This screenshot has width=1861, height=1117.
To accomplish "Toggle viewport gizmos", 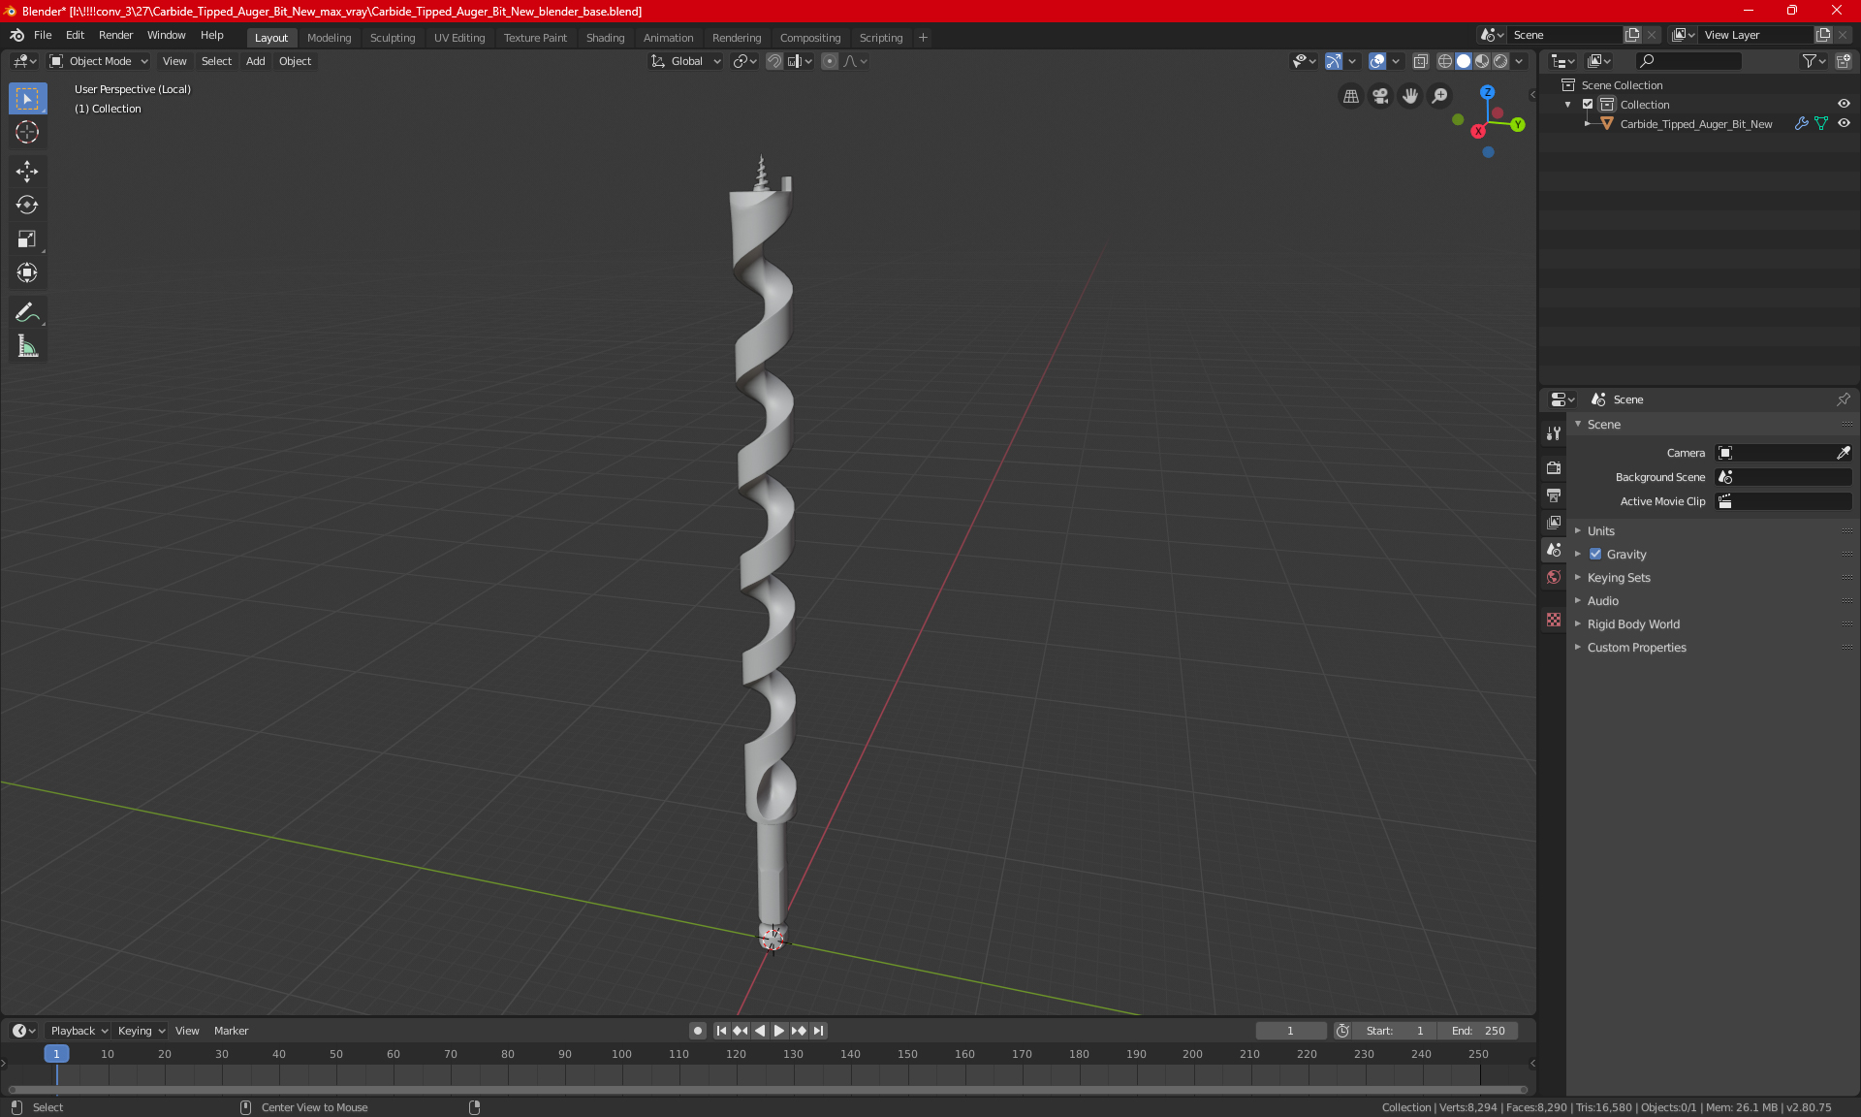I will click(x=1334, y=61).
